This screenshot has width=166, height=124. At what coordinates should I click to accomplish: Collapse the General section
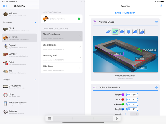pos(35,80)
